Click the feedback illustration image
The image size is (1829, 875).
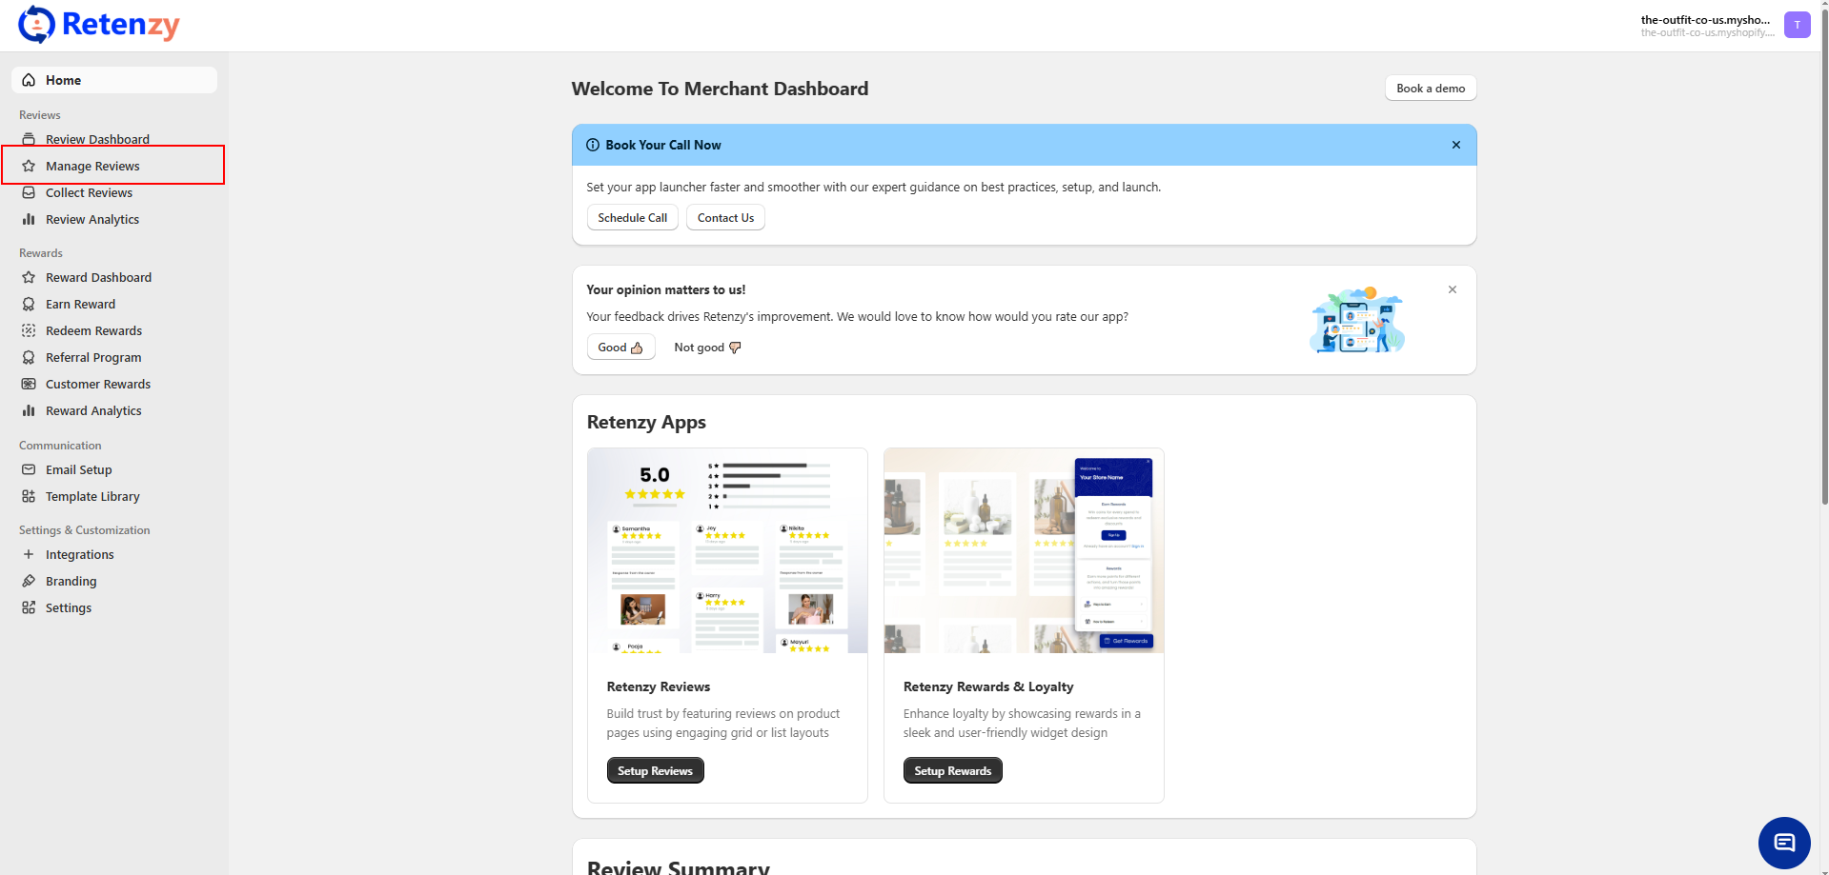pyautogui.click(x=1357, y=320)
